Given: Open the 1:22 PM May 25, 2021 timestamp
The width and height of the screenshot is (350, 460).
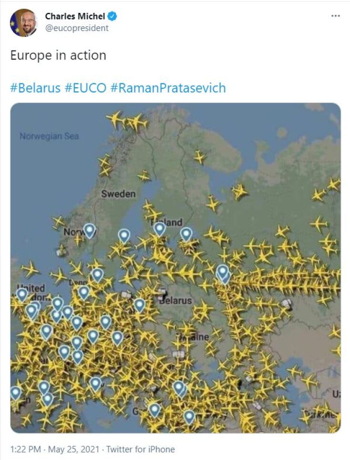Looking at the screenshot, I should click(55, 449).
